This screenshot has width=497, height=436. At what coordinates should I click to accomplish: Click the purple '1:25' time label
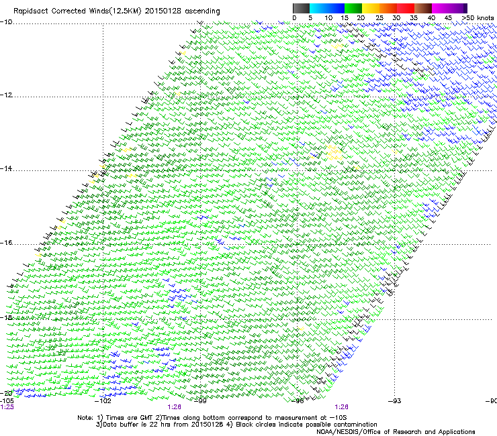click(7, 407)
